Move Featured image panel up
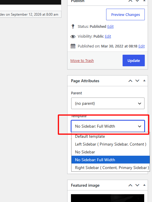152x202 pixels. click(130, 185)
